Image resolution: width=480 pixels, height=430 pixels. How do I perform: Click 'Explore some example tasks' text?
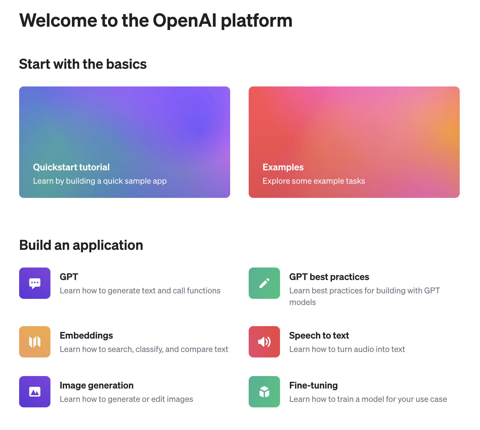point(314,181)
